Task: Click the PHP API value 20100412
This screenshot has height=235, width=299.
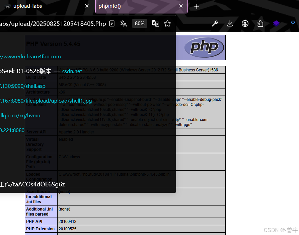Action: pos(67,222)
